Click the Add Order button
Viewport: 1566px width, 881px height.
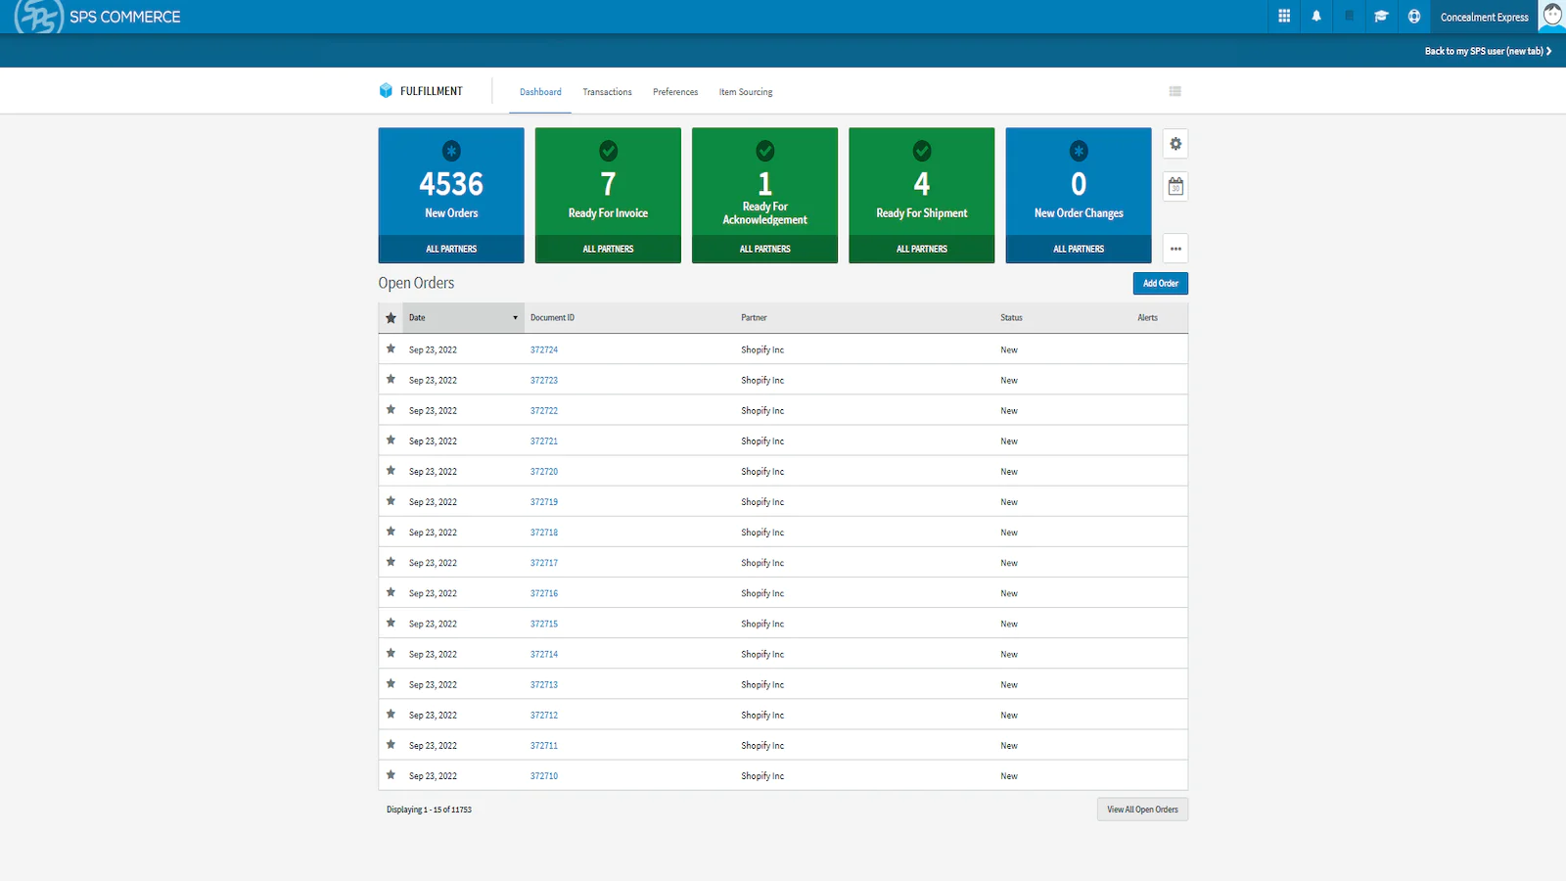point(1160,284)
